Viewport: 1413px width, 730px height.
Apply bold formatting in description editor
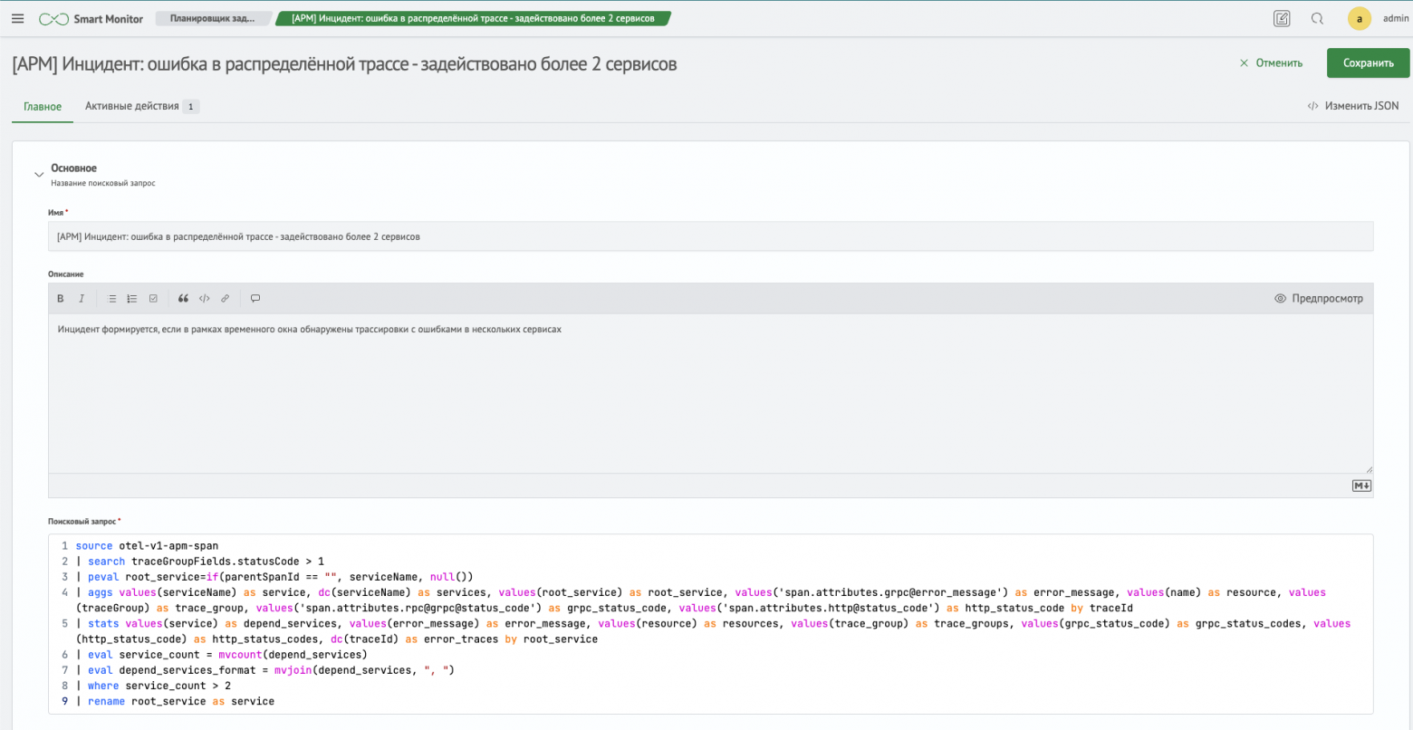pyautogui.click(x=61, y=299)
